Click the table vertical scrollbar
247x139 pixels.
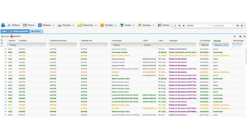click(x=246, y=57)
